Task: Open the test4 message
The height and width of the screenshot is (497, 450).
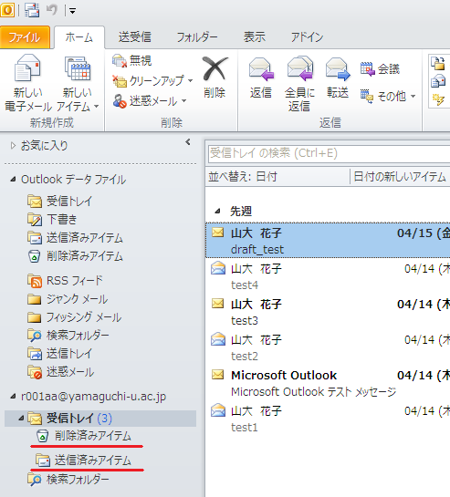Action: tap(328, 276)
